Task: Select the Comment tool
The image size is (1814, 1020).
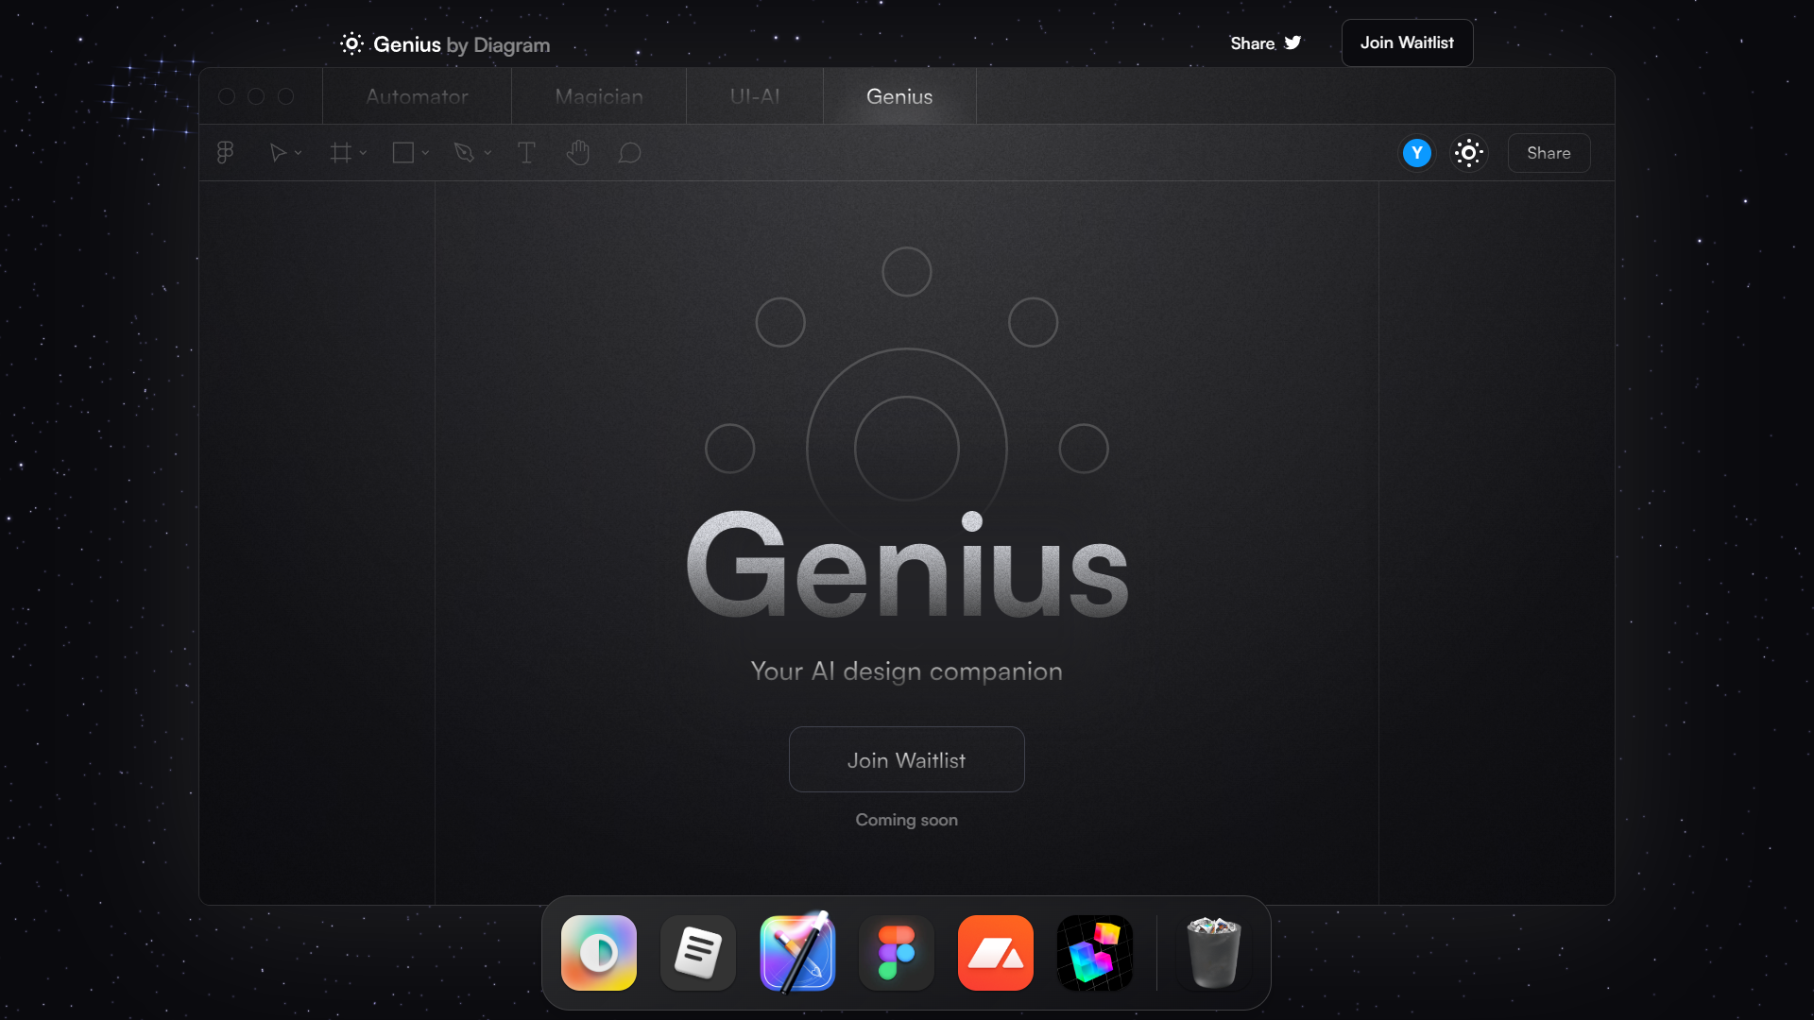Action: [x=630, y=153]
